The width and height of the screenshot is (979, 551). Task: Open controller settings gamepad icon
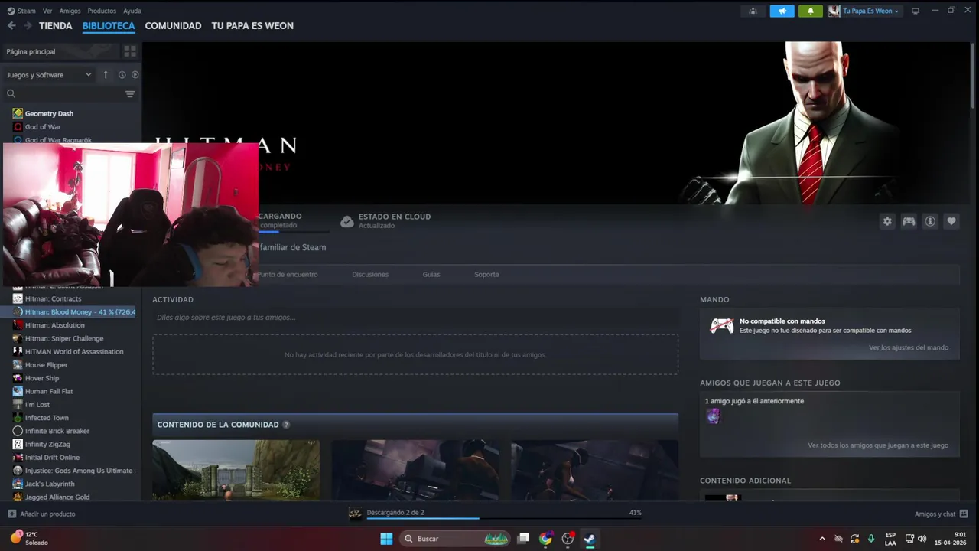pos(909,221)
